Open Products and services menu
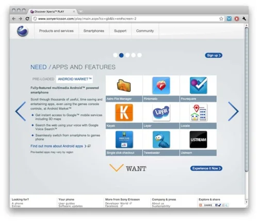The height and width of the screenshot is (221, 258). 56,31
